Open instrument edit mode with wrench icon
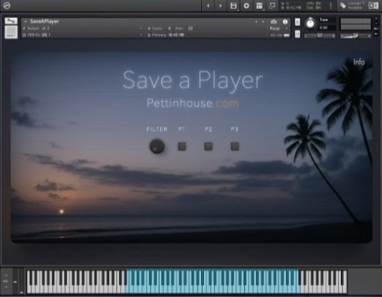 (11, 21)
